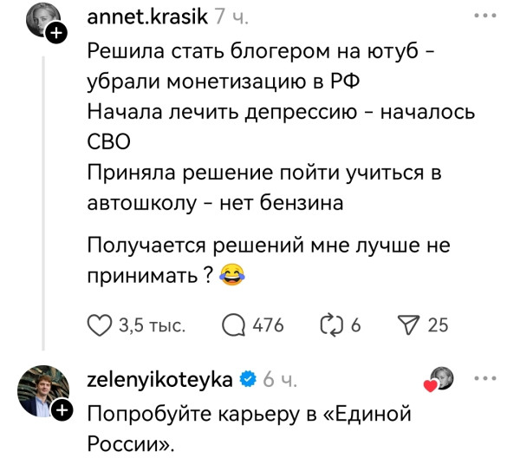The image size is (520, 465).
Task: Click the share count showing 25
Action: pos(438,325)
